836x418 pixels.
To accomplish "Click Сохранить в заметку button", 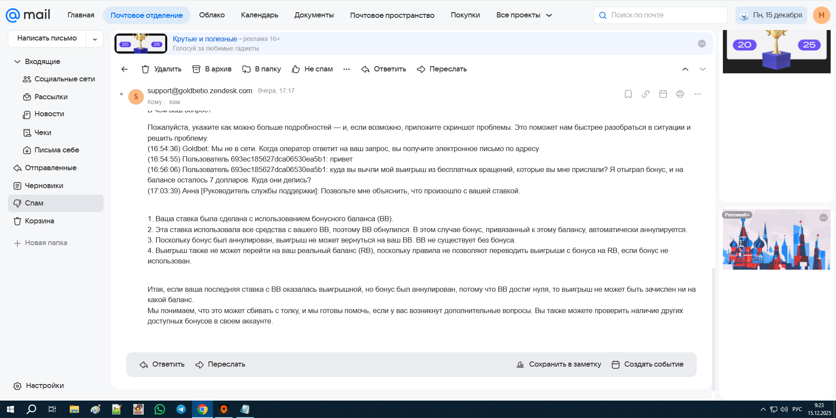I will click(x=559, y=364).
